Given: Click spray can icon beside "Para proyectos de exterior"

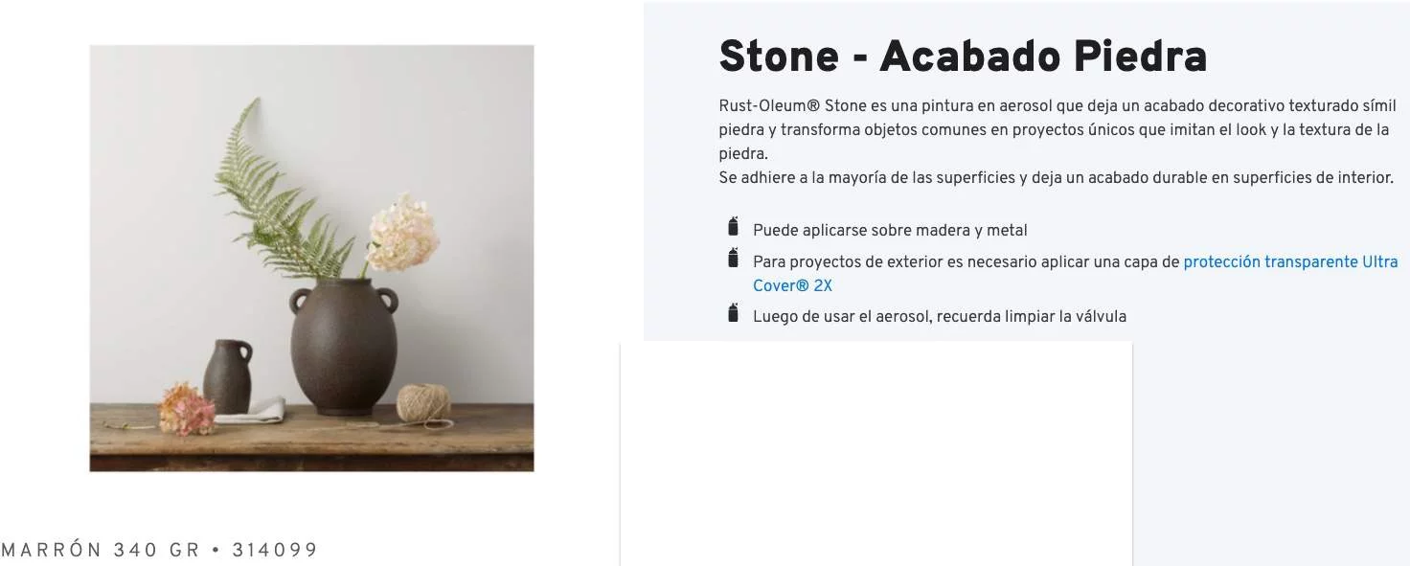Looking at the screenshot, I should click(x=733, y=258).
